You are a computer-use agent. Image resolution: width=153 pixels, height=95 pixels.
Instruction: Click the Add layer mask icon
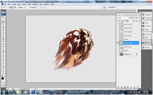click(x=125, y=87)
